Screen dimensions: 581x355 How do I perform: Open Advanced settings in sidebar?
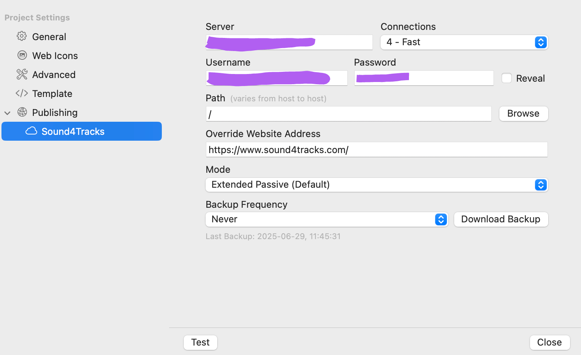(x=54, y=75)
